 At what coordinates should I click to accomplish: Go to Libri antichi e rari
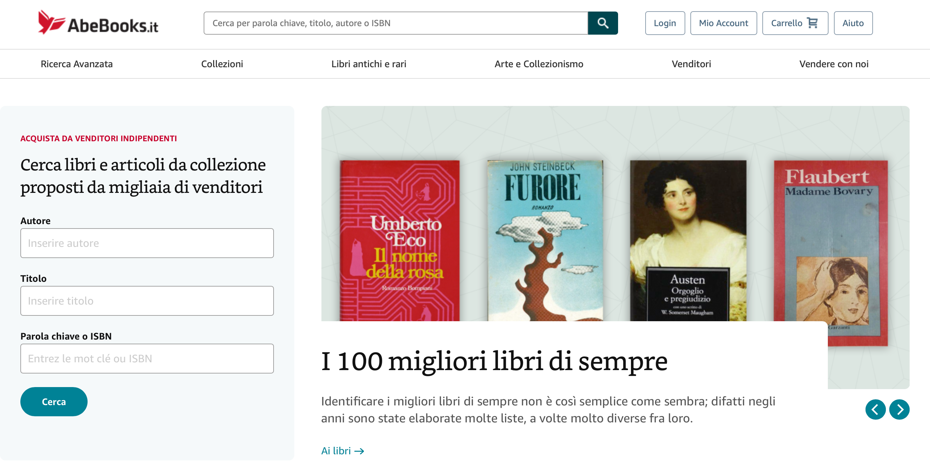369,64
